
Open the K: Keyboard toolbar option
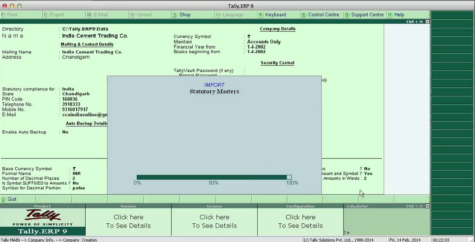(x=272, y=14)
